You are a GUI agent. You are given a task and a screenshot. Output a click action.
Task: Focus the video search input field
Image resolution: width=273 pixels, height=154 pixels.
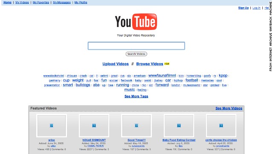tap(136, 46)
